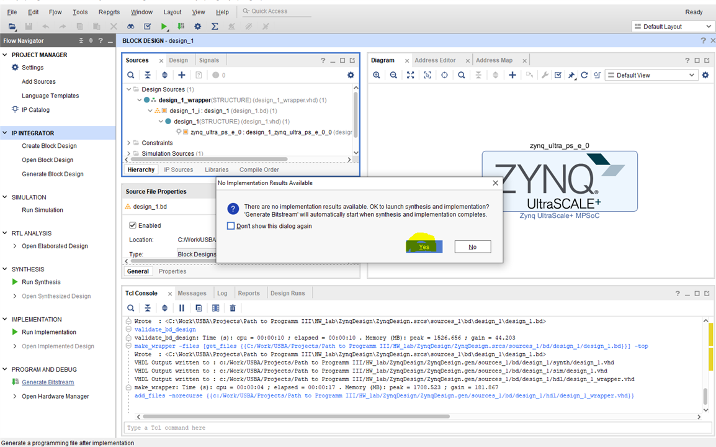Open Sources panel settings gear
716x447 pixels.
(351, 75)
